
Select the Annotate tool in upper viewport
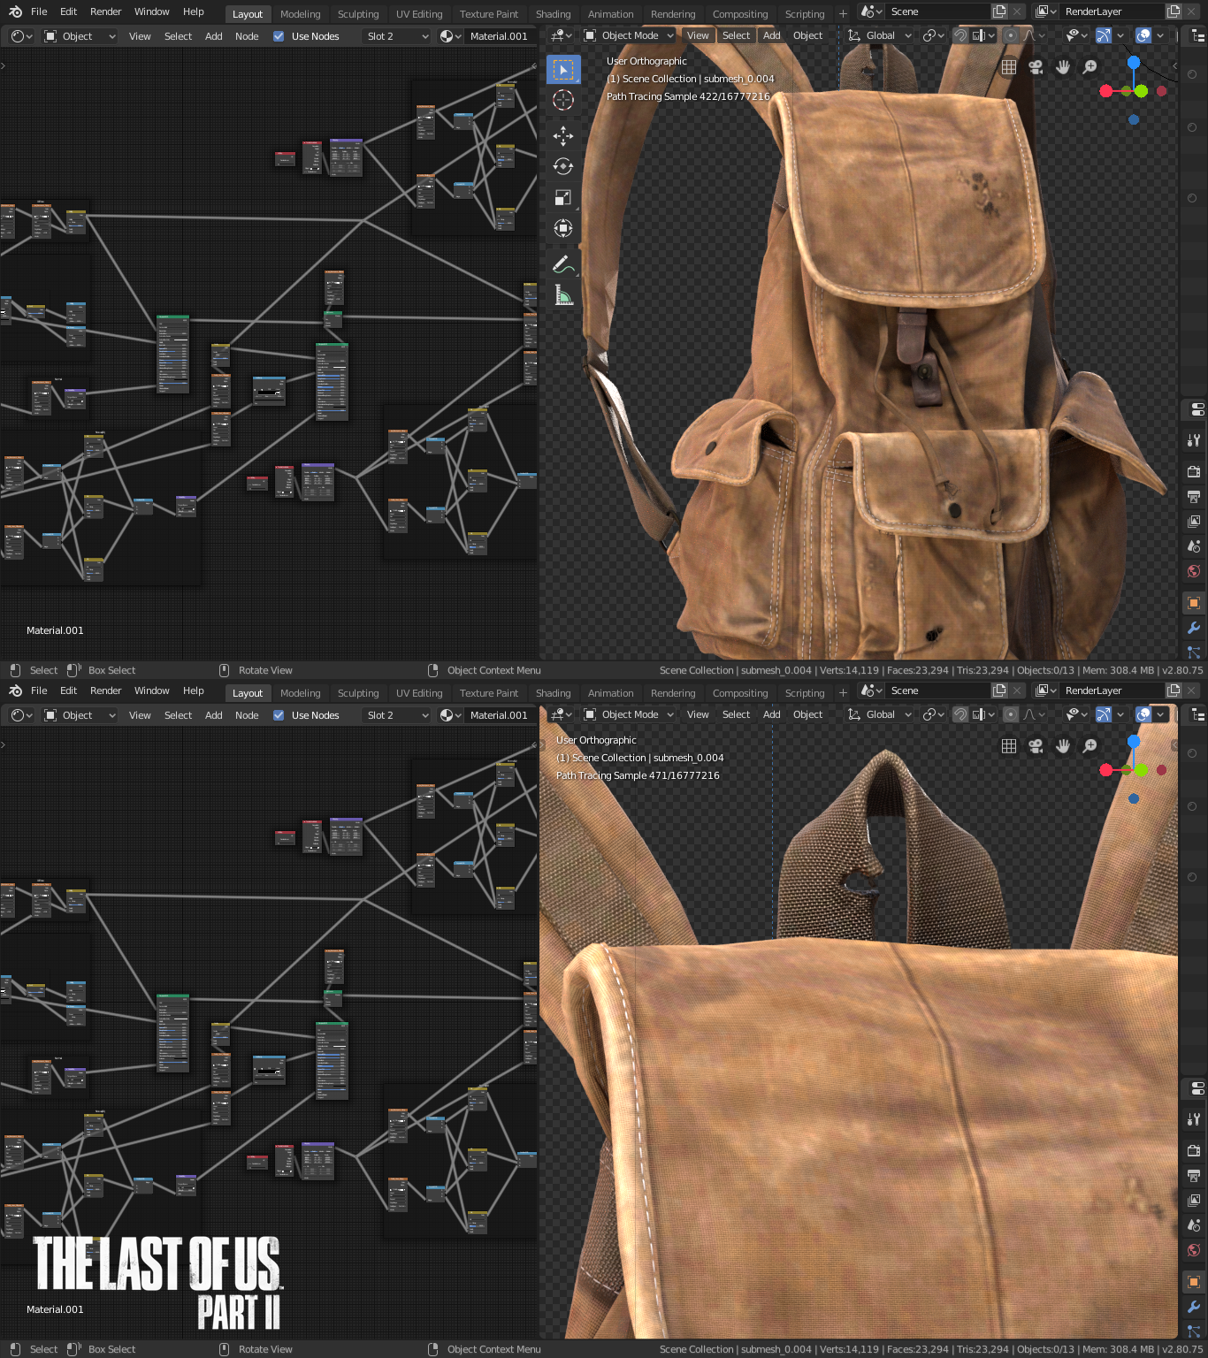coord(563,263)
